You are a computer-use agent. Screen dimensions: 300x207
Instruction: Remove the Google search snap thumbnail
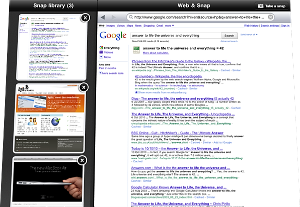point(85,18)
